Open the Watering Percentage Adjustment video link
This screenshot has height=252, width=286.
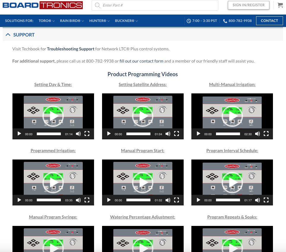pyautogui.click(x=143, y=217)
